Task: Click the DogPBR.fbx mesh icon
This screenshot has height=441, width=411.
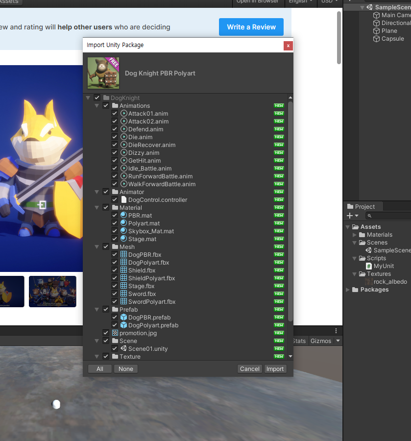Action: (124, 254)
